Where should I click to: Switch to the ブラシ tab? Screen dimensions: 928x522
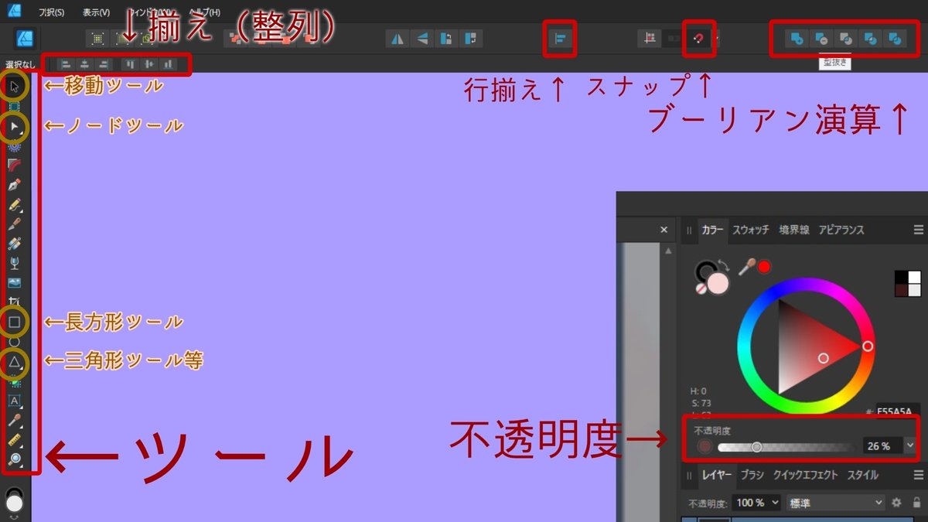click(x=752, y=475)
